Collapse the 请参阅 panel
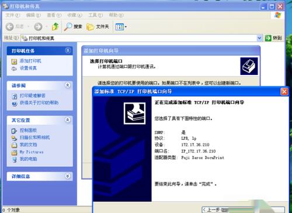 [x=68, y=85]
